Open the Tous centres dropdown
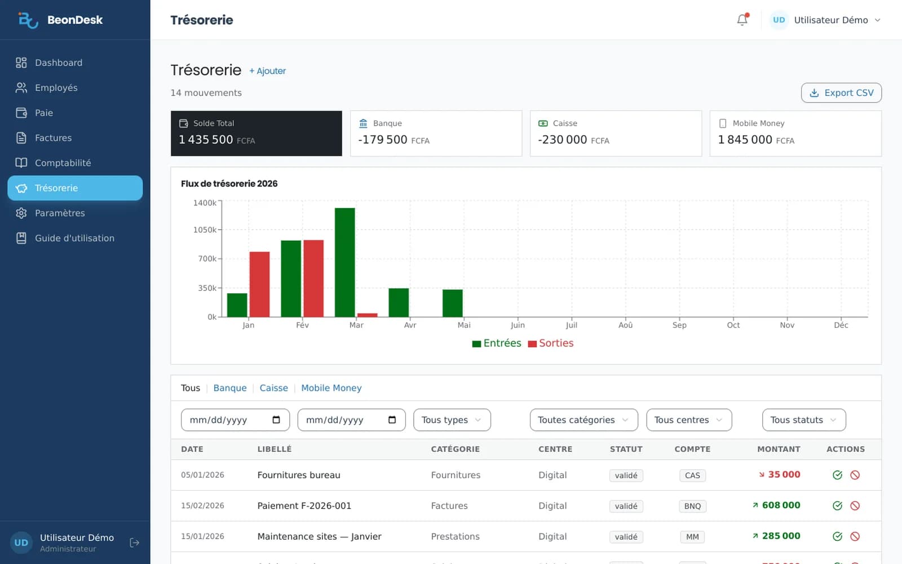The height and width of the screenshot is (564, 902). tap(689, 420)
